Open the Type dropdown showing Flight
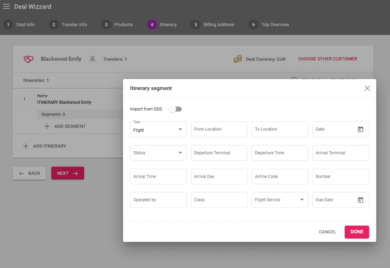 click(x=158, y=130)
